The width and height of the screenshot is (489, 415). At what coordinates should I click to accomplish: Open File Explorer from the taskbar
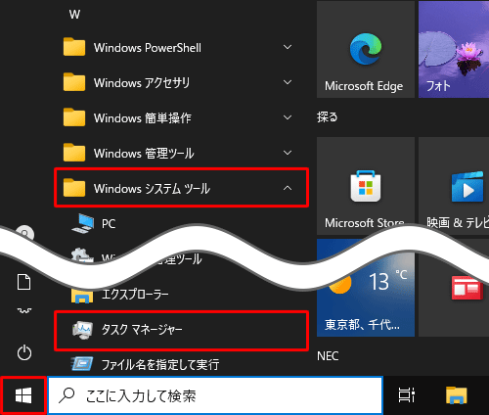pos(457,395)
